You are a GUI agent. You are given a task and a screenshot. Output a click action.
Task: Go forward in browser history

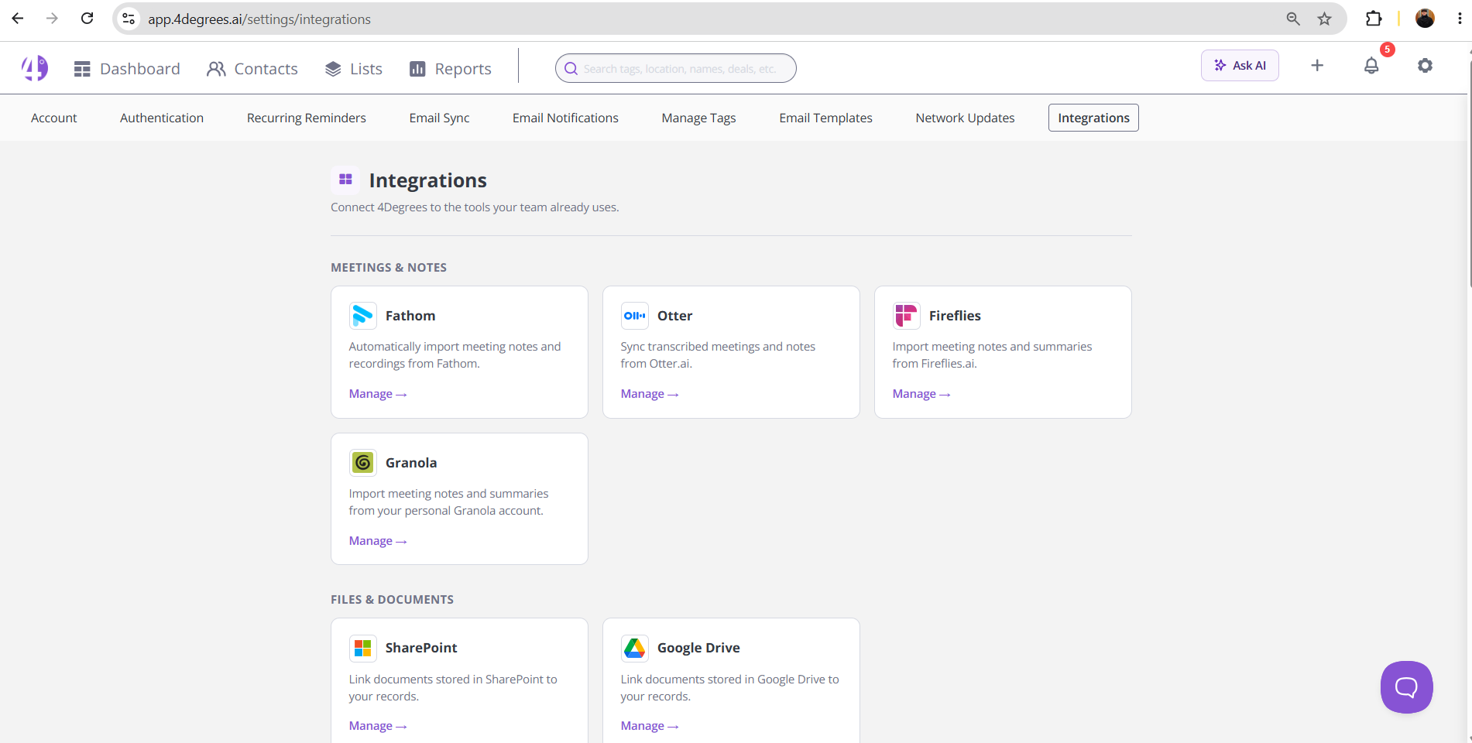click(52, 19)
